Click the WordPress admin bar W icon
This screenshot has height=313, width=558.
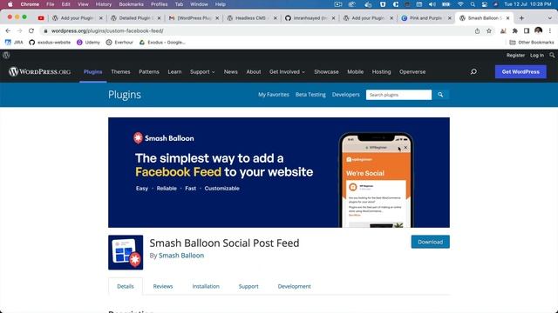(6, 55)
